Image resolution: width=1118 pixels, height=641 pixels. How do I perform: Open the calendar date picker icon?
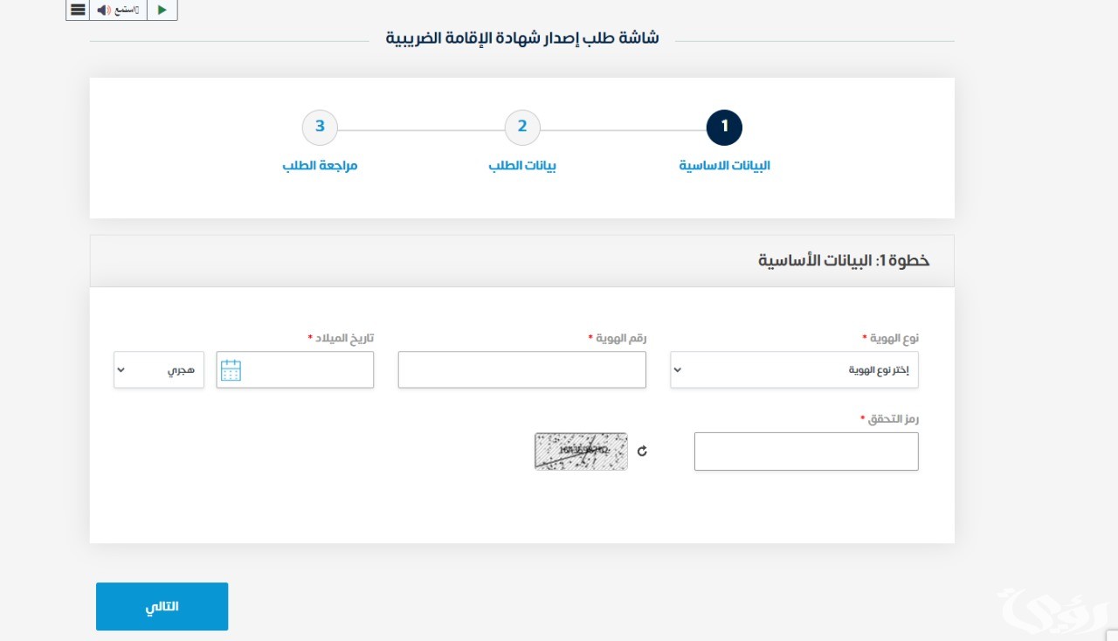click(x=231, y=370)
